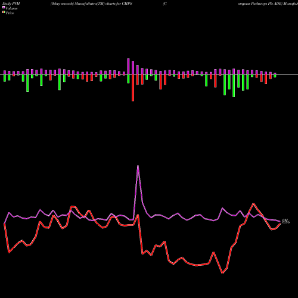Click the Price legend color swatch
This screenshot has height=298, width=298.
click(4, 13)
